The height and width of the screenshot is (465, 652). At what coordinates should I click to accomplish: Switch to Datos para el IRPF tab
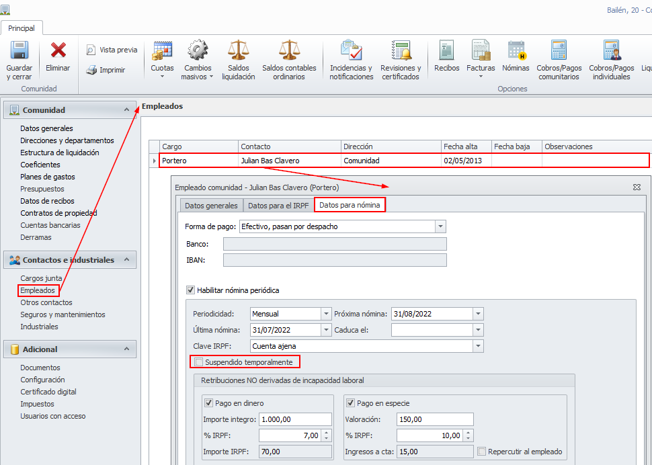(278, 206)
